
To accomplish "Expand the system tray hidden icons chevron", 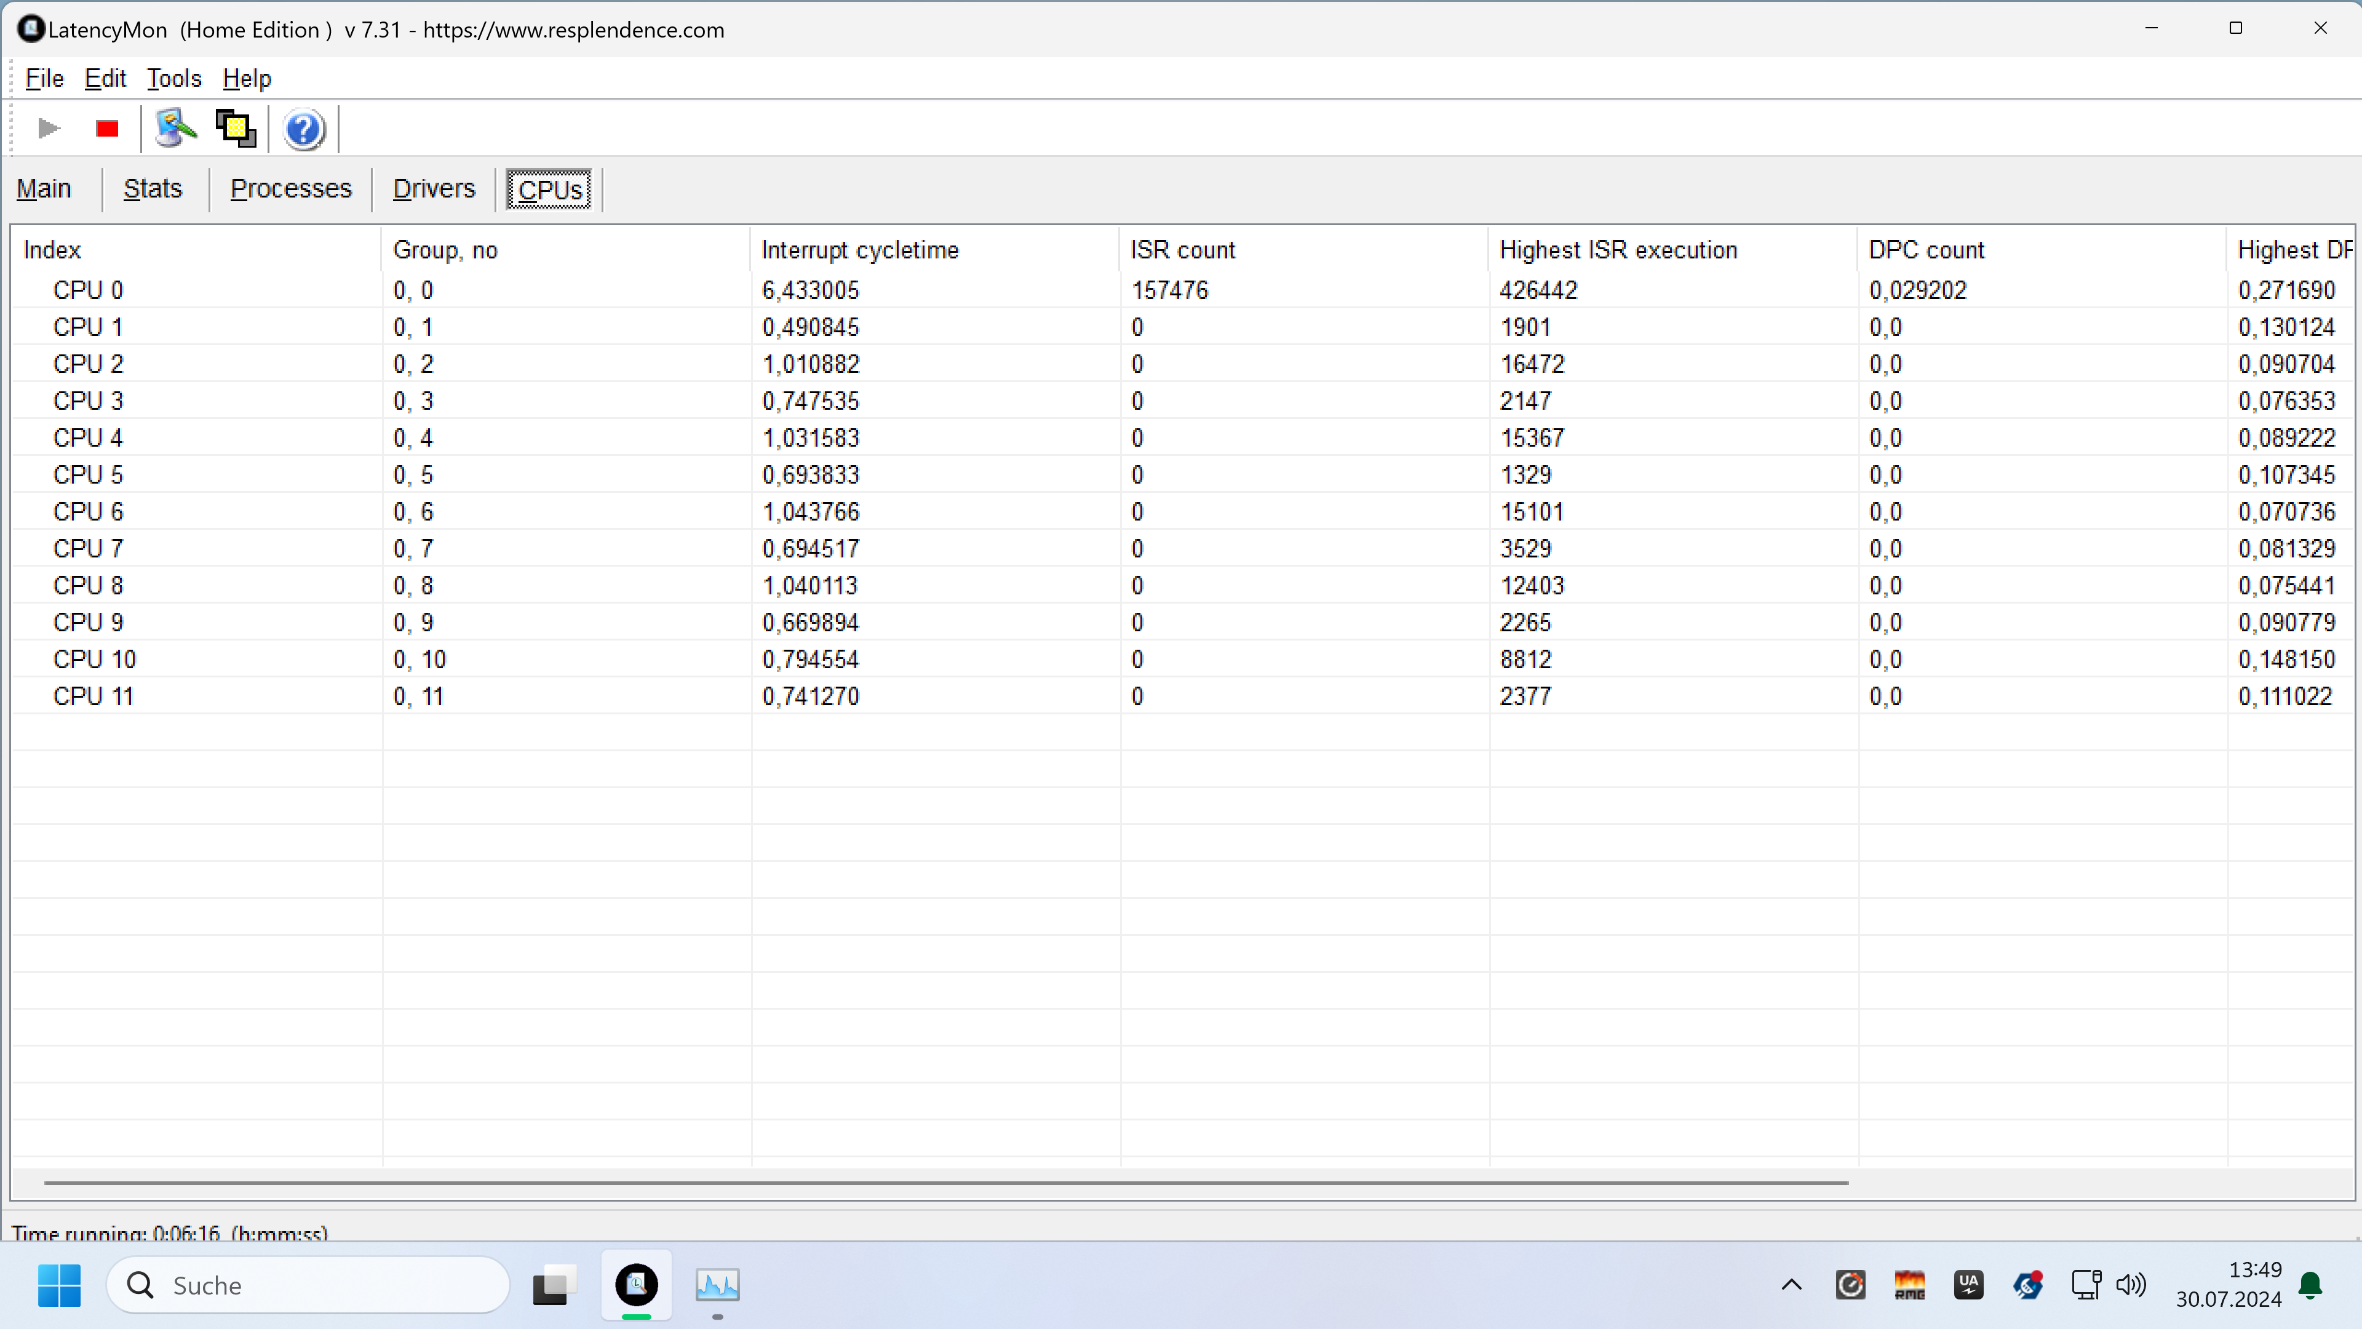I will pyautogui.click(x=1791, y=1285).
